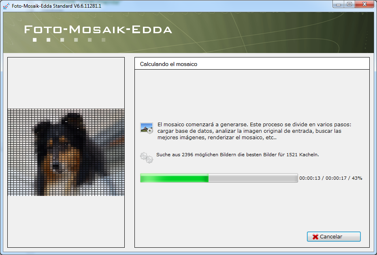Close the Foto-Mosaik-Edda window
Viewport: 377px width, 255px height.
click(364, 4)
